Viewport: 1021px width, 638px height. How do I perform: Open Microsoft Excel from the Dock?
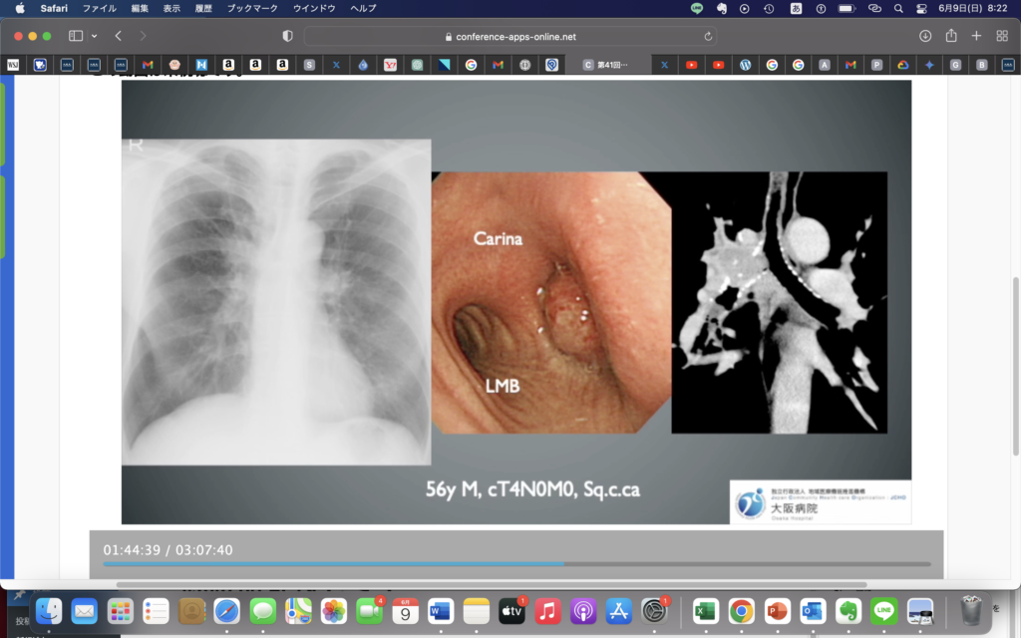click(x=706, y=610)
